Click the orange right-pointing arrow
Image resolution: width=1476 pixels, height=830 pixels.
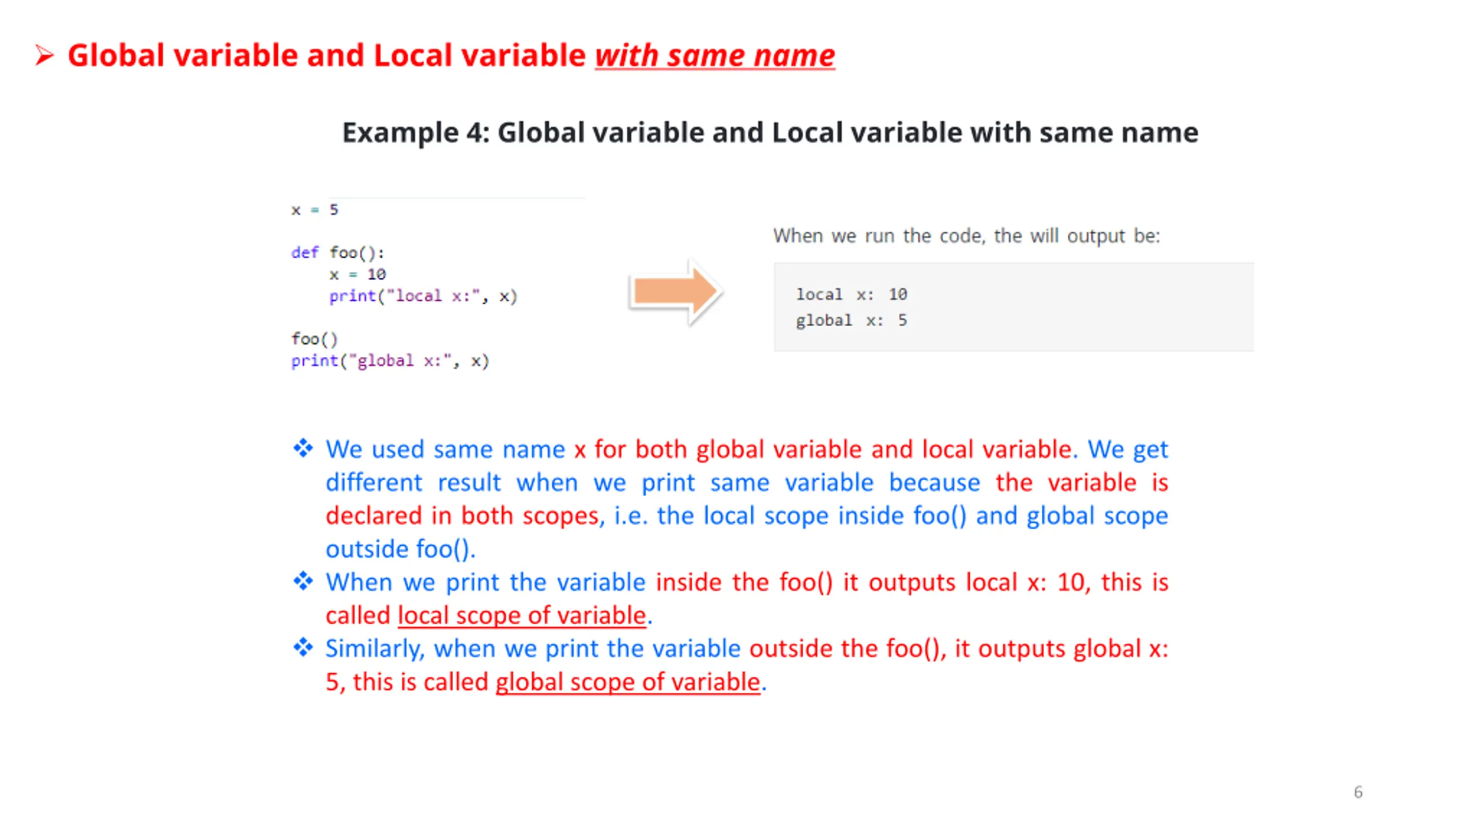tap(675, 292)
